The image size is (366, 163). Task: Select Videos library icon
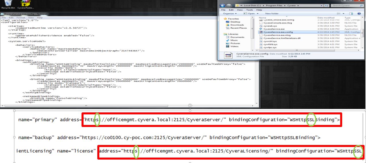[227, 46]
